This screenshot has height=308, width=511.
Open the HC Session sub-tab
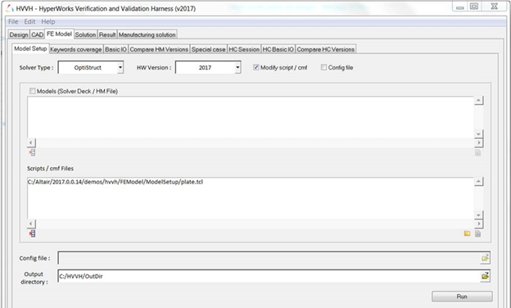tap(244, 49)
